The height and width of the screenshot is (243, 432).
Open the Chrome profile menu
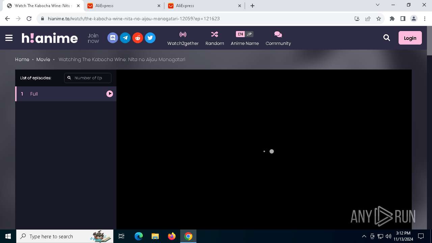tap(414, 19)
